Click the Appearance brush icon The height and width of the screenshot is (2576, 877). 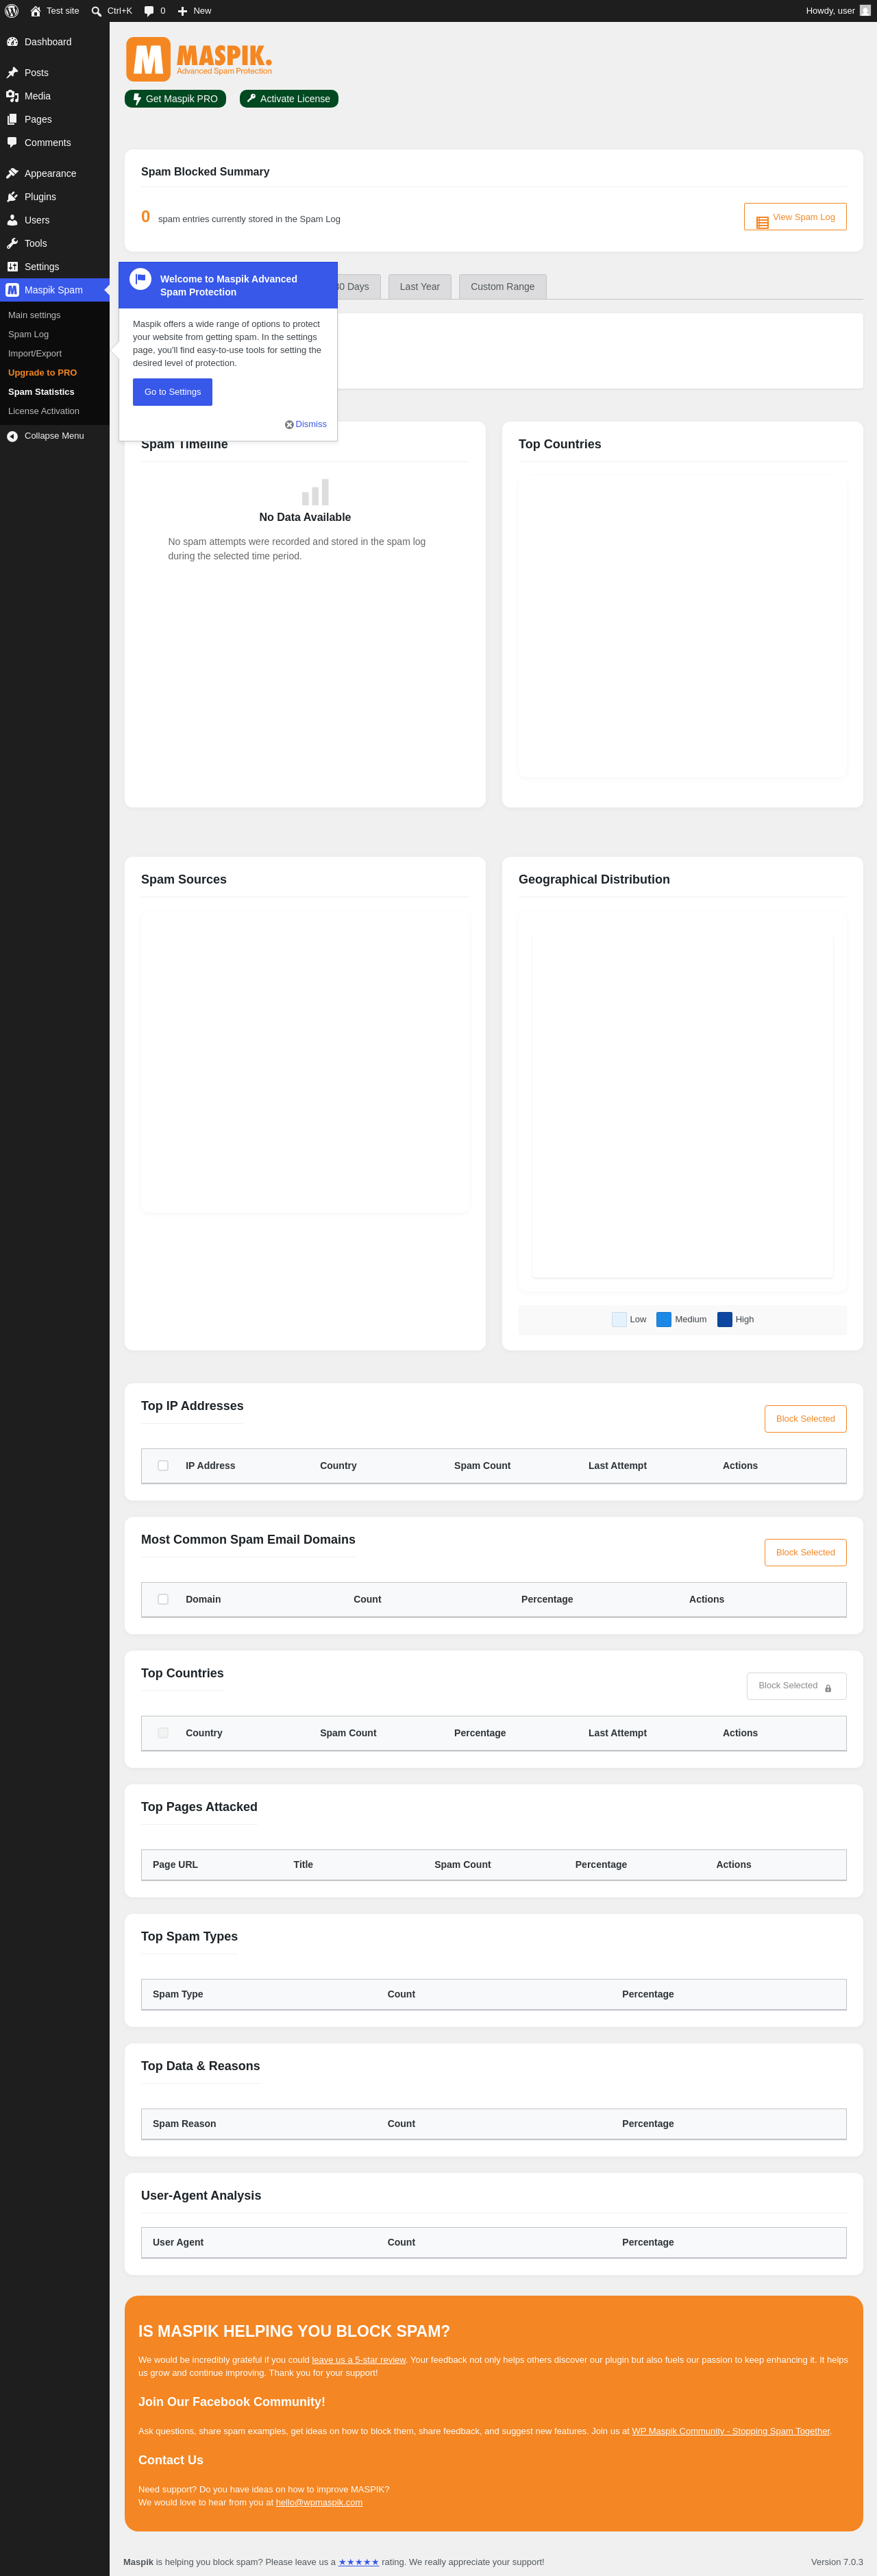point(12,173)
